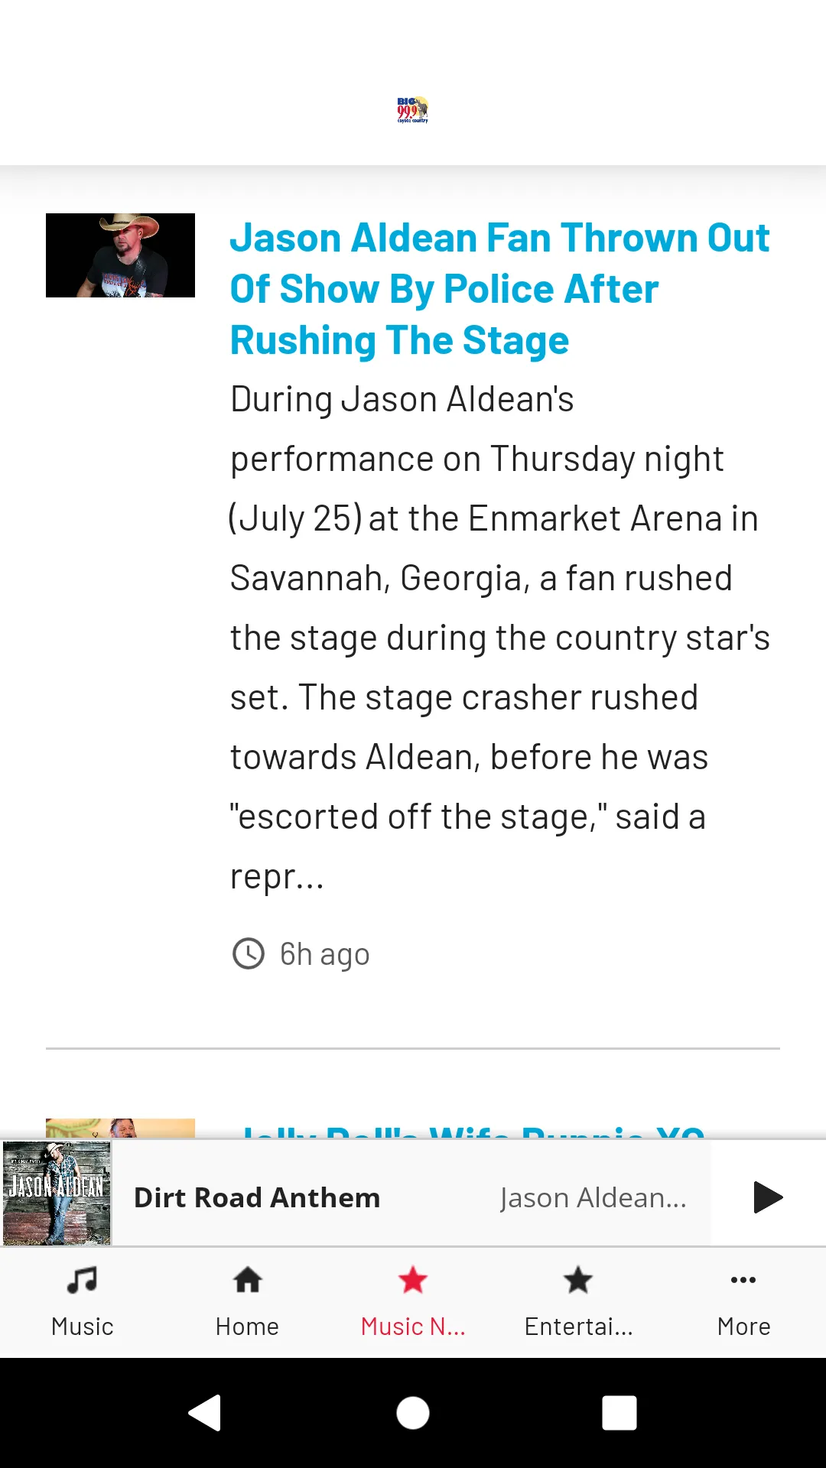
Task: Tap the 6h ago timestamp
Action: 325,954
